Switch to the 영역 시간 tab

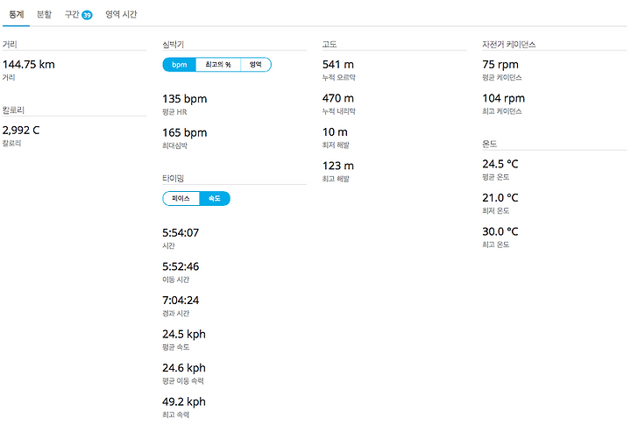[121, 15]
